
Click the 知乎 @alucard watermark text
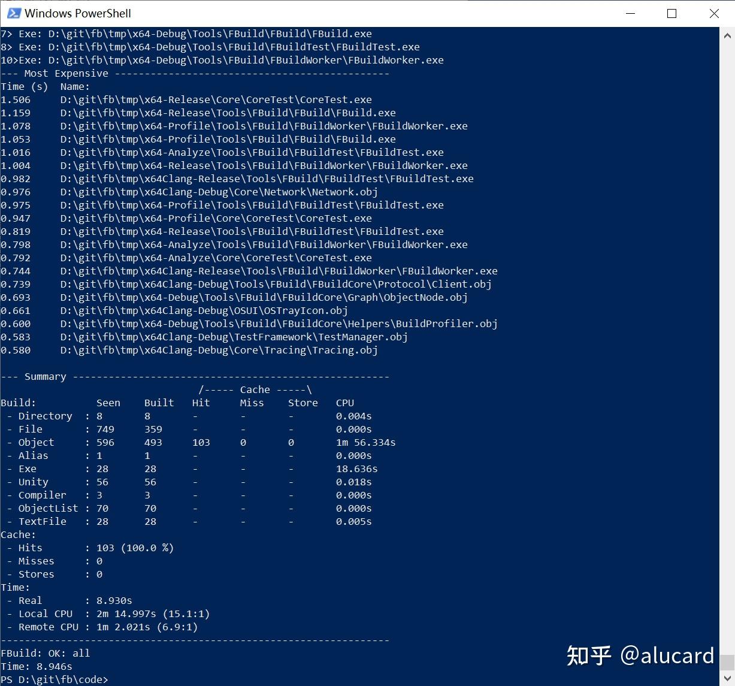639,656
